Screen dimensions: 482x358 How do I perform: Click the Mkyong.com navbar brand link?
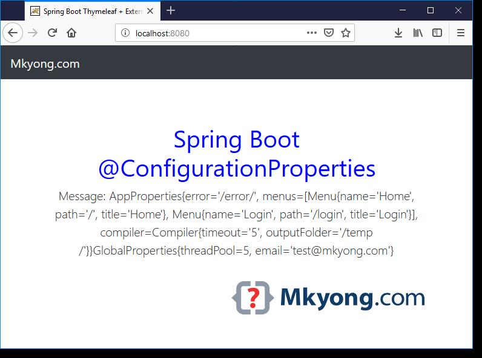pos(45,63)
